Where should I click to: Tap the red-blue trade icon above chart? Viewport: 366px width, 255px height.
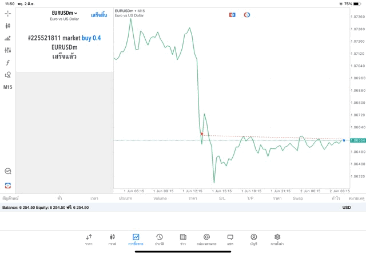click(232, 15)
